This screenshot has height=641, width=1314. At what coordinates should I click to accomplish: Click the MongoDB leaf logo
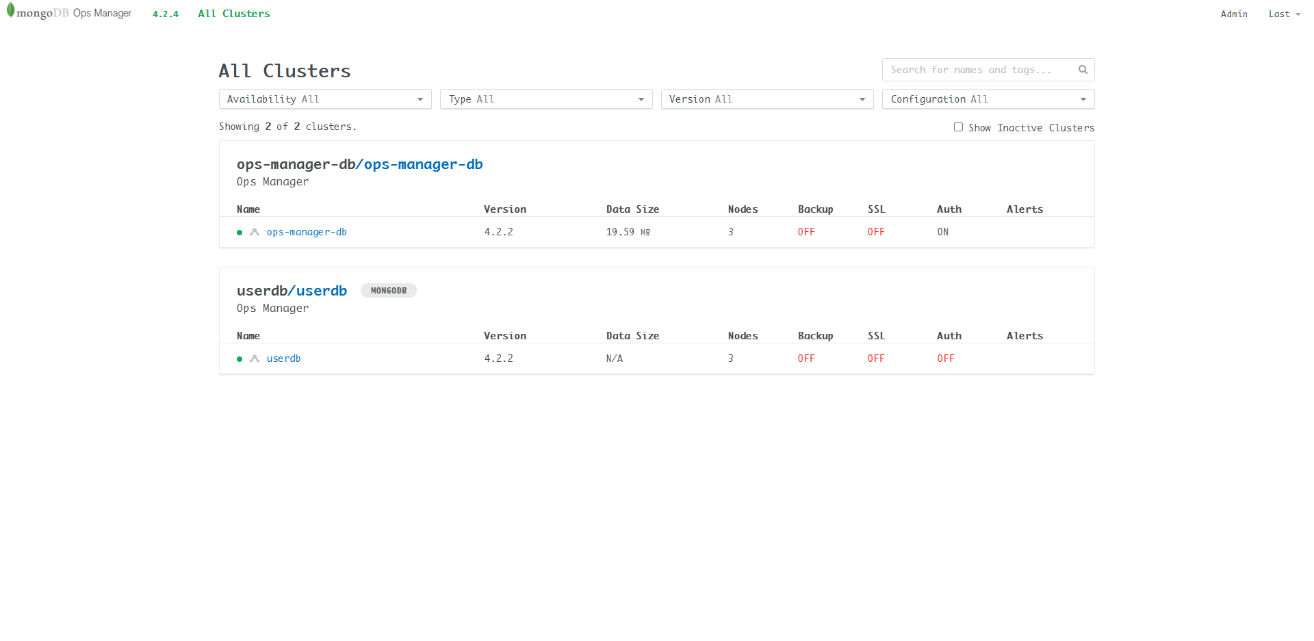point(10,12)
